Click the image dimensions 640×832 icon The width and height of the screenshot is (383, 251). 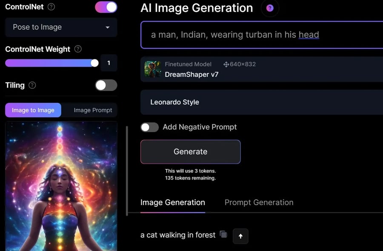(x=226, y=64)
